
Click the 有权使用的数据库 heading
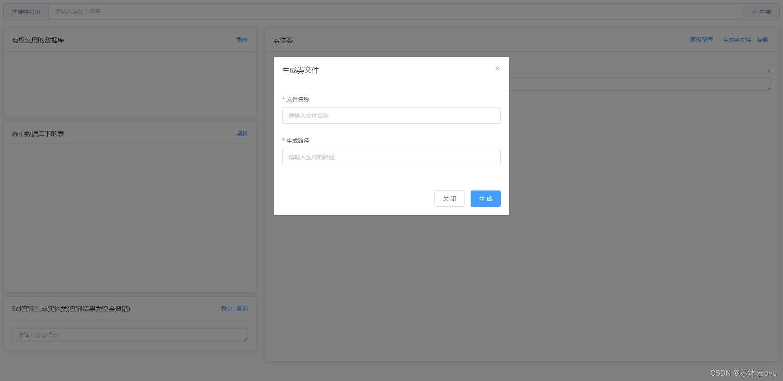(38, 40)
